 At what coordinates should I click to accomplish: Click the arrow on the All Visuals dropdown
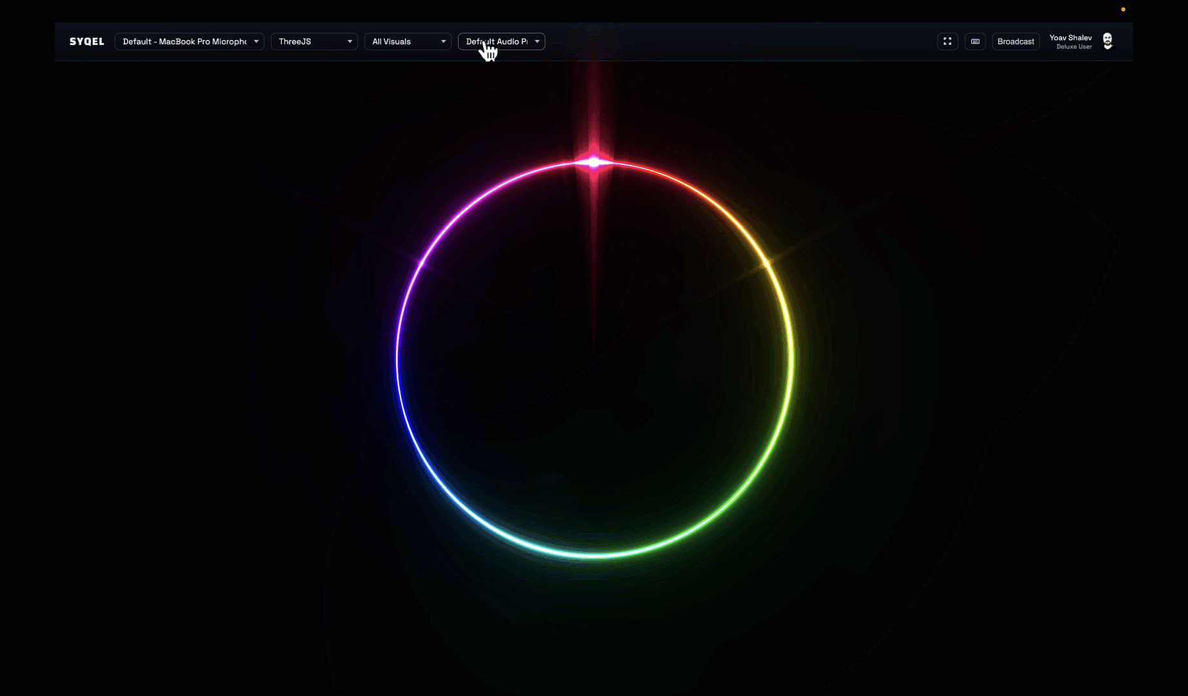pyautogui.click(x=443, y=41)
